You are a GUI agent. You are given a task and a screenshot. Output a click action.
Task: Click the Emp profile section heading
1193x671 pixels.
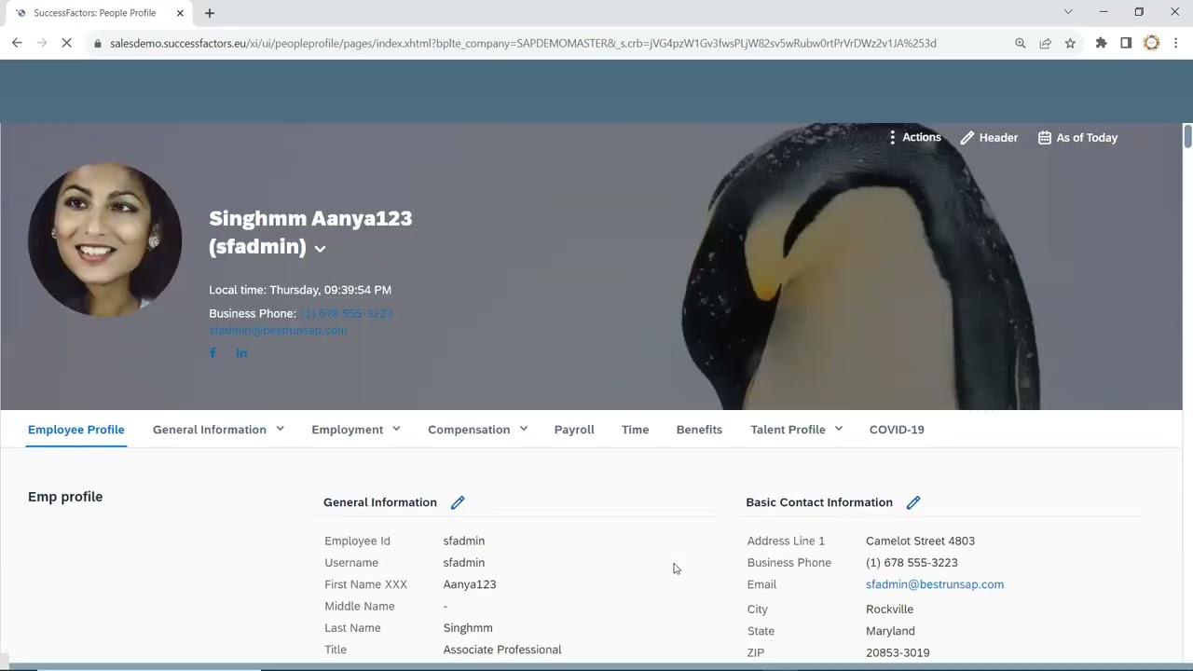pyautogui.click(x=65, y=497)
